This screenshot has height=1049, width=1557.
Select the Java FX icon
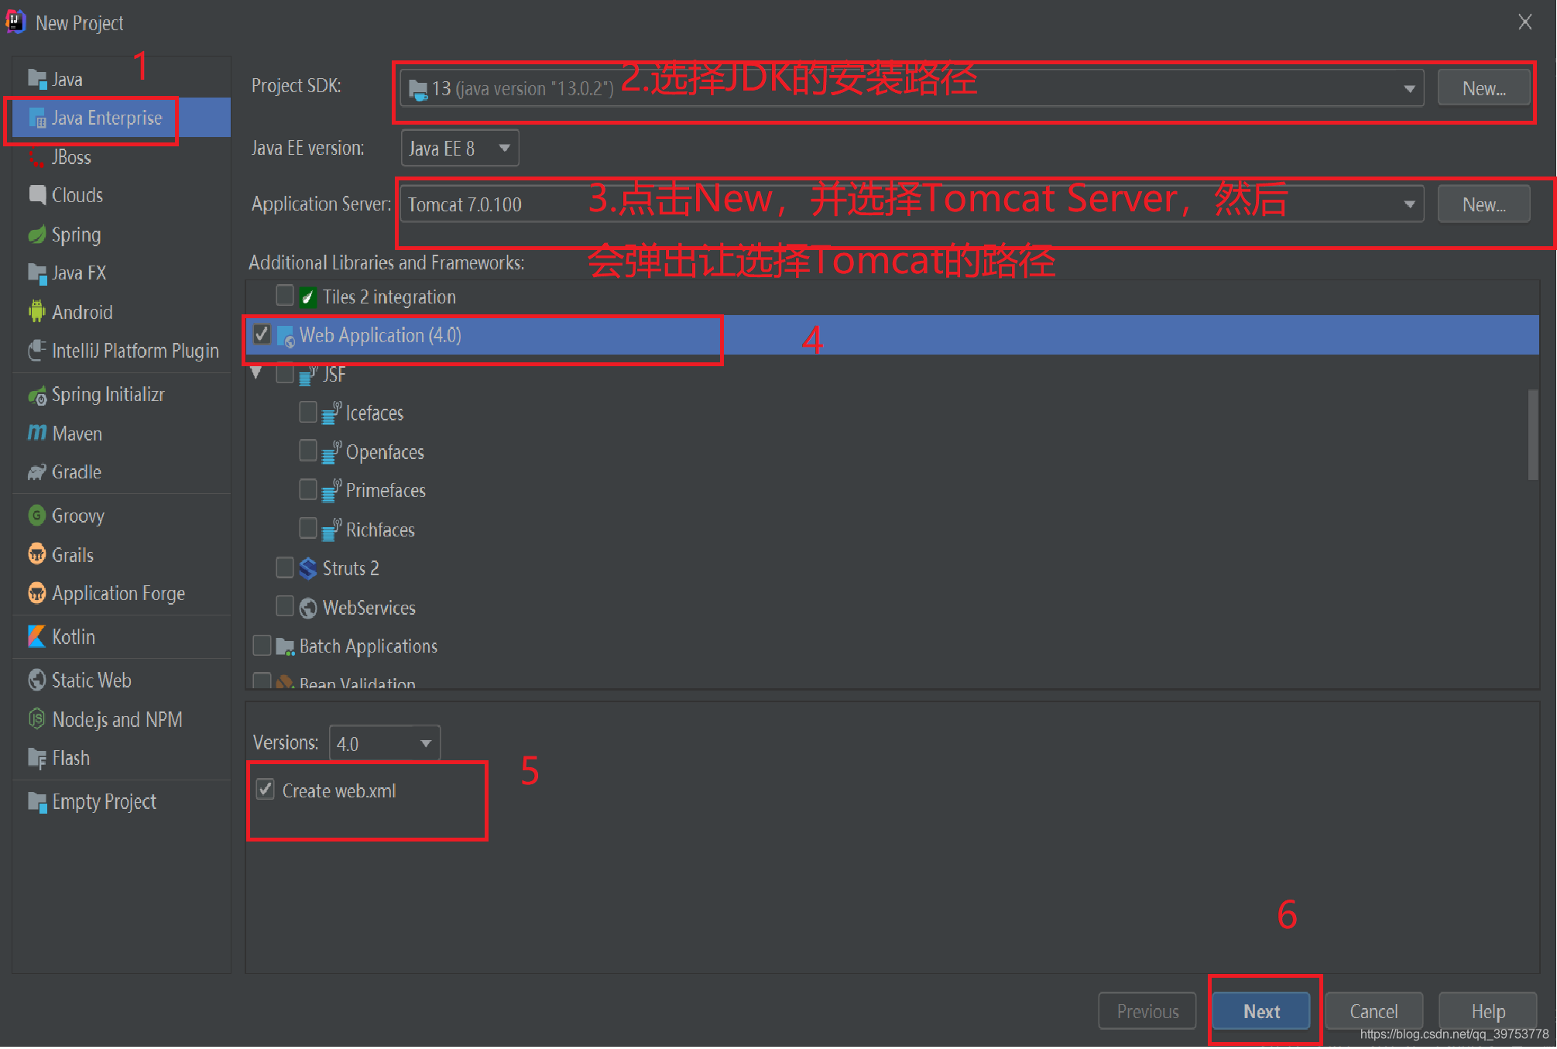pyautogui.click(x=37, y=273)
